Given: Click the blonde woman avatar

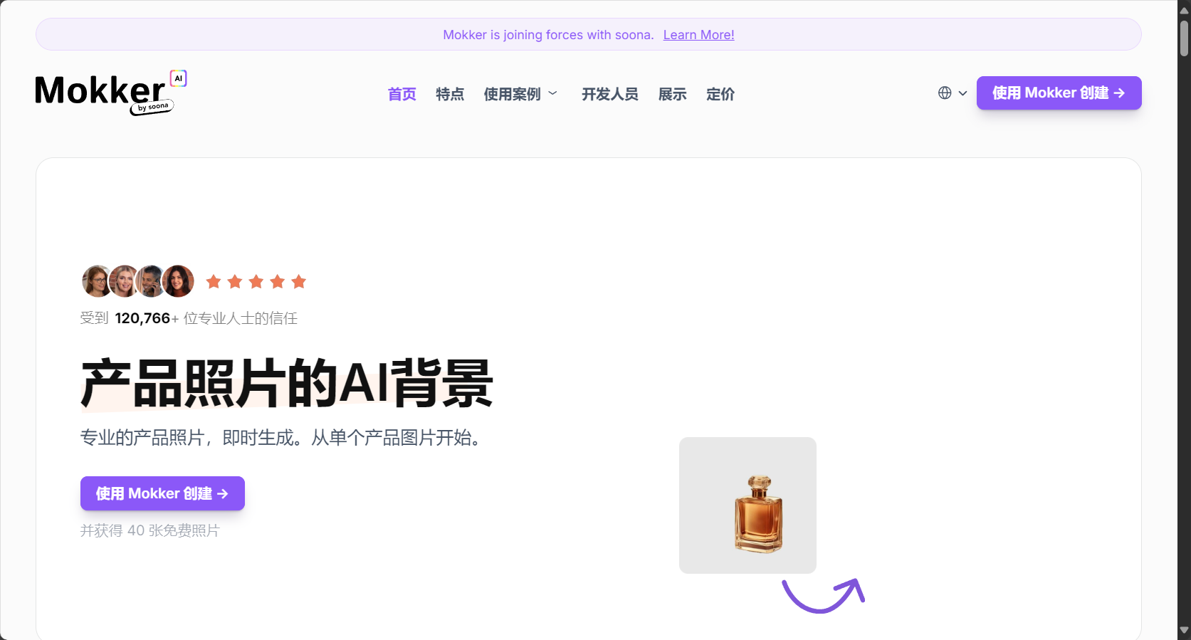Looking at the screenshot, I should click(x=123, y=281).
